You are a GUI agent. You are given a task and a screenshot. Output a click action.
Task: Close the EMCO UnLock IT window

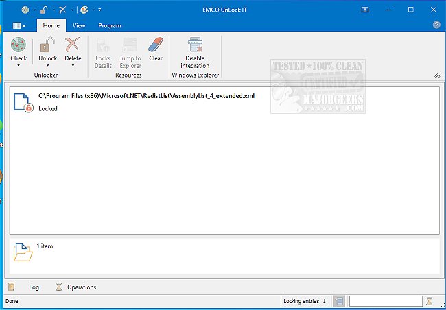click(434, 10)
